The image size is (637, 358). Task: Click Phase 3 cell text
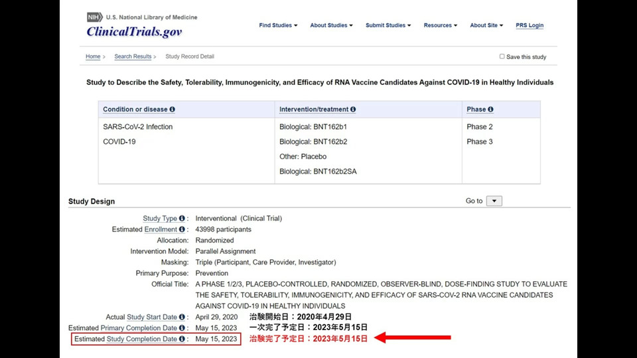(480, 142)
